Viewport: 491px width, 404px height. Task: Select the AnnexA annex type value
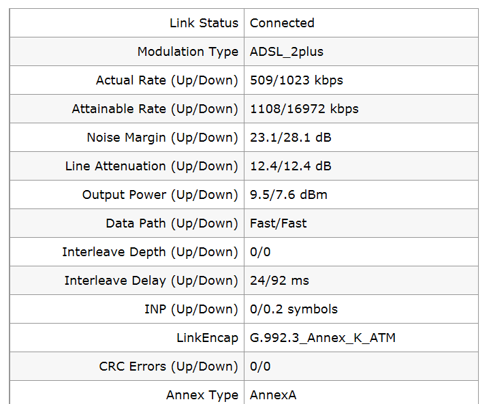click(x=273, y=395)
